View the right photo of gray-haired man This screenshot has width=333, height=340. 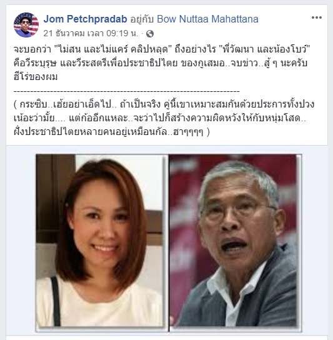pos(234,241)
